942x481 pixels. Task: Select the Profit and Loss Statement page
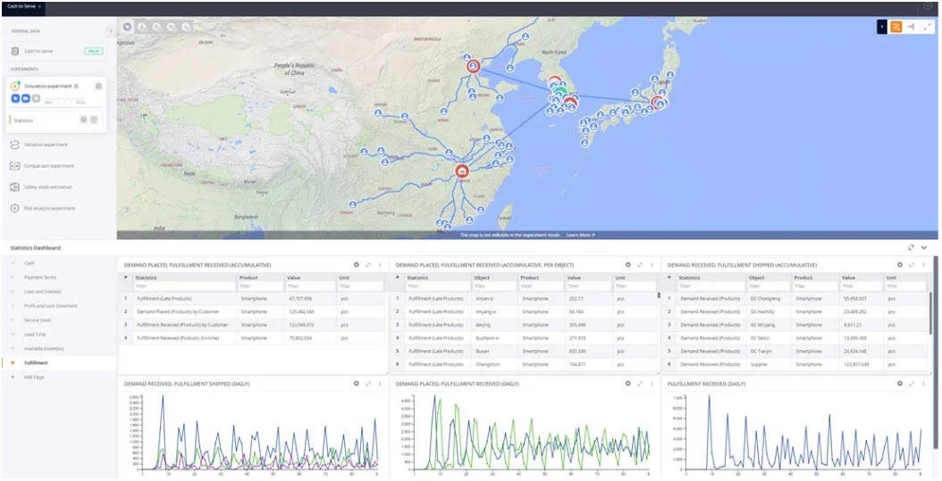(50, 306)
